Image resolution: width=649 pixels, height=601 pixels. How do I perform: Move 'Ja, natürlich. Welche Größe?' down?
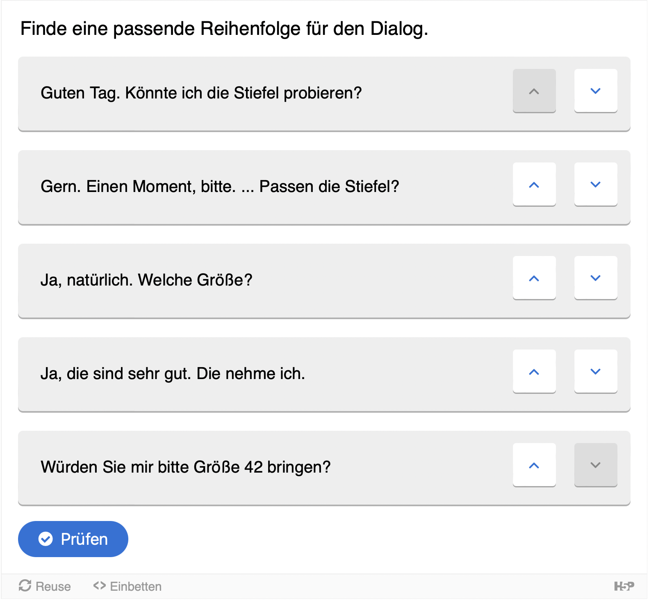click(595, 278)
